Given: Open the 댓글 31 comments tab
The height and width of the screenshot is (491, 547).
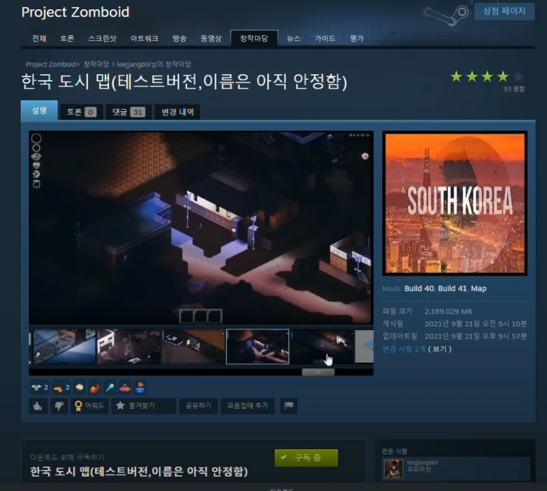Looking at the screenshot, I should coord(128,112).
